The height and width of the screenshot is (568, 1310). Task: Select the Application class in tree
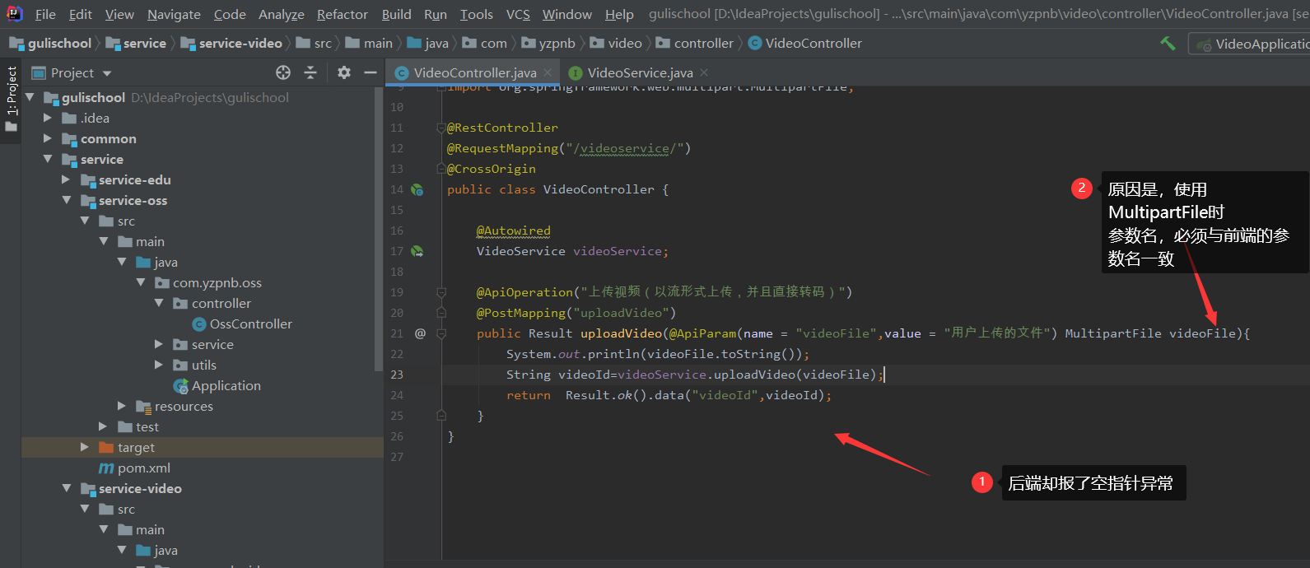click(217, 385)
